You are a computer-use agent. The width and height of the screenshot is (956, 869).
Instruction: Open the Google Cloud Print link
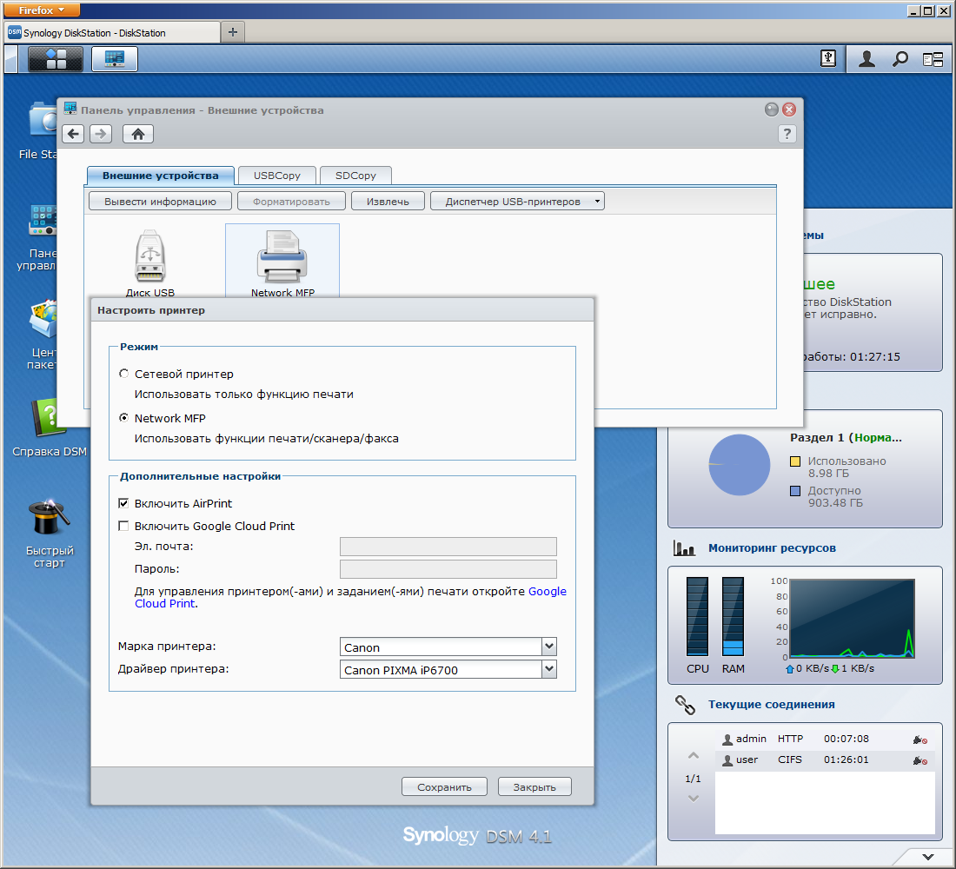[547, 591]
